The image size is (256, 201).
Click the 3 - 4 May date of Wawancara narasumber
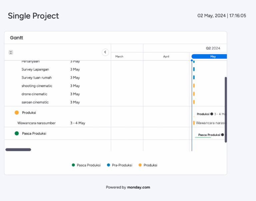click(x=78, y=123)
